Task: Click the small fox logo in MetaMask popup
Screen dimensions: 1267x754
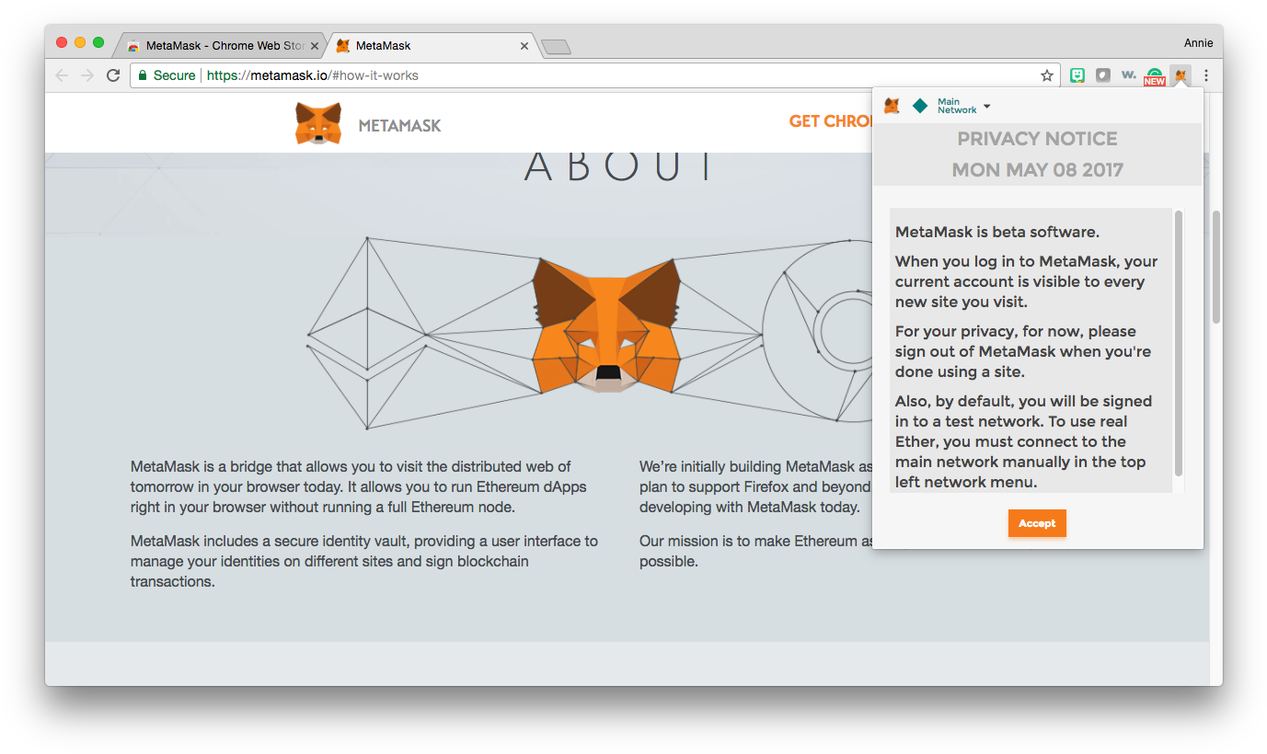Action: pos(892,106)
